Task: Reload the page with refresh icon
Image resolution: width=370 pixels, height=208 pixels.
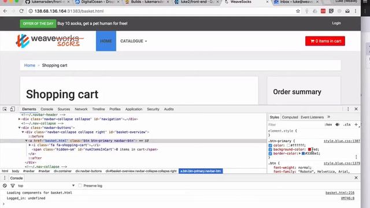Action: (21, 11)
